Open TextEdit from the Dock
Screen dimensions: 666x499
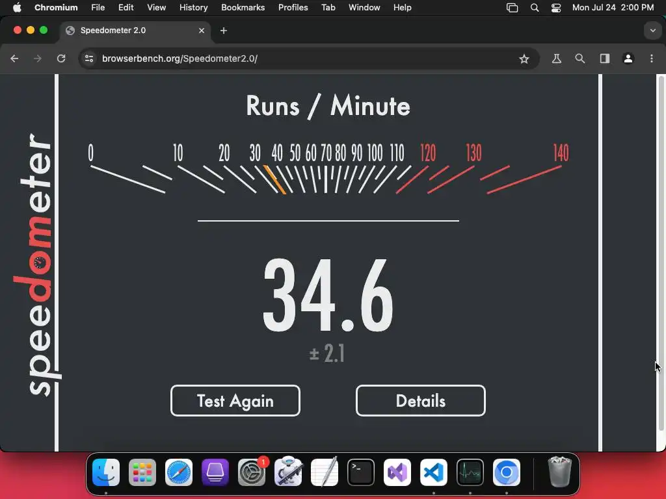coord(325,472)
